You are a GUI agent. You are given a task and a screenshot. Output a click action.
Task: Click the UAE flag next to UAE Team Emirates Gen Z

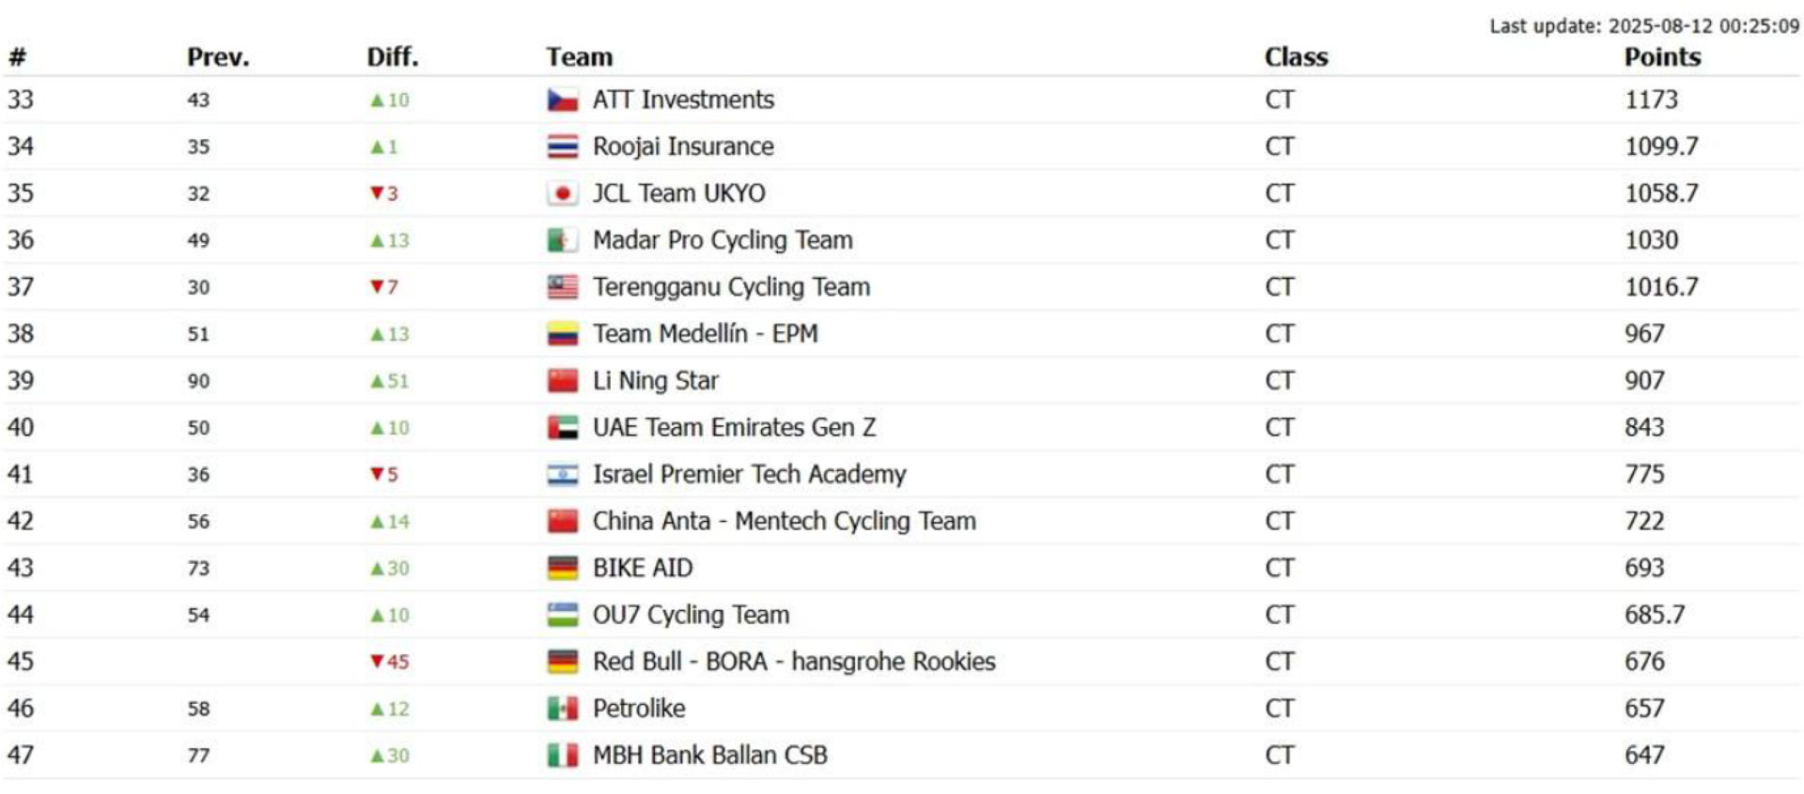563,428
